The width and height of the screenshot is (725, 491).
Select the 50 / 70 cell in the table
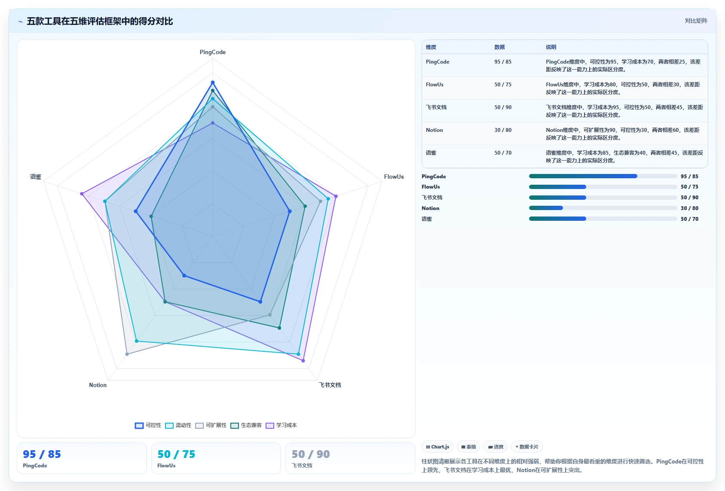pyautogui.click(x=503, y=153)
